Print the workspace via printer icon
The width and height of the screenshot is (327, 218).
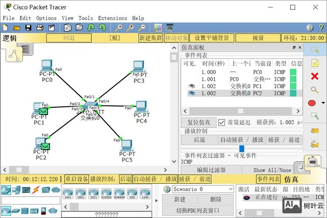tap(40, 27)
